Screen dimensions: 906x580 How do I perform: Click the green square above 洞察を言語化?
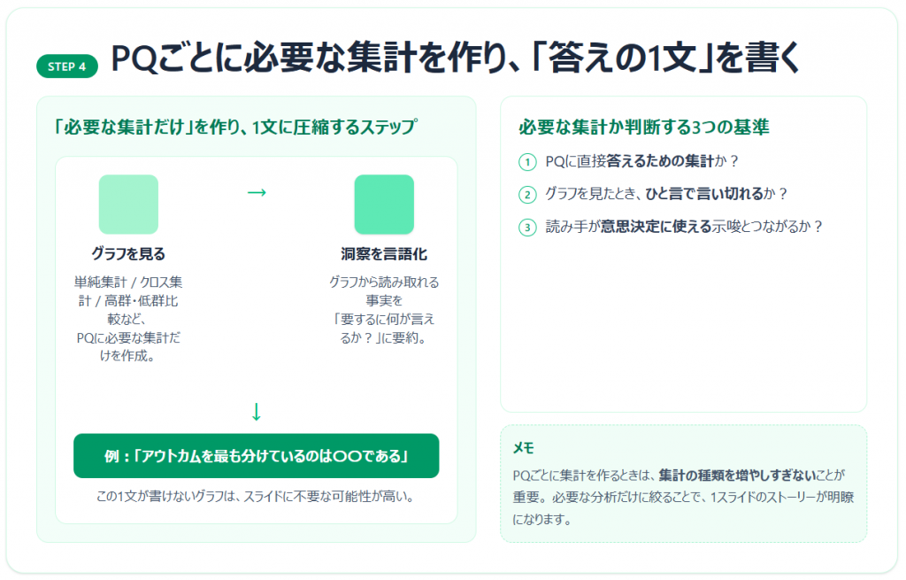coord(384,205)
